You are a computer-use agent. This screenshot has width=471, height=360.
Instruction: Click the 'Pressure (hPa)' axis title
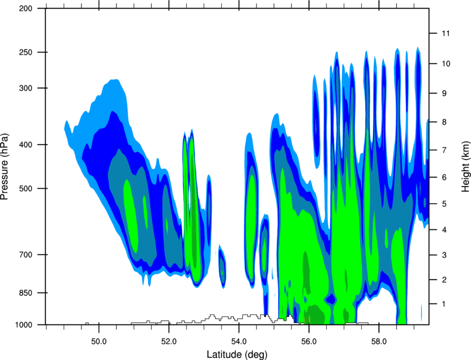[4, 167]
